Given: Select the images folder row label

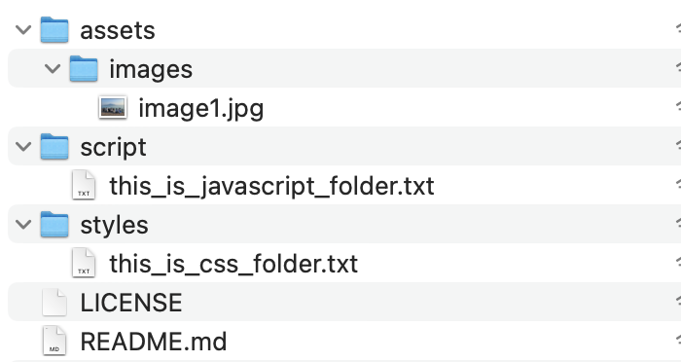Looking at the screenshot, I should point(151,70).
